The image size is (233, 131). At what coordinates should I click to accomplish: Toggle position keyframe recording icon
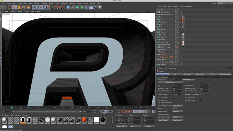point(135,112)
